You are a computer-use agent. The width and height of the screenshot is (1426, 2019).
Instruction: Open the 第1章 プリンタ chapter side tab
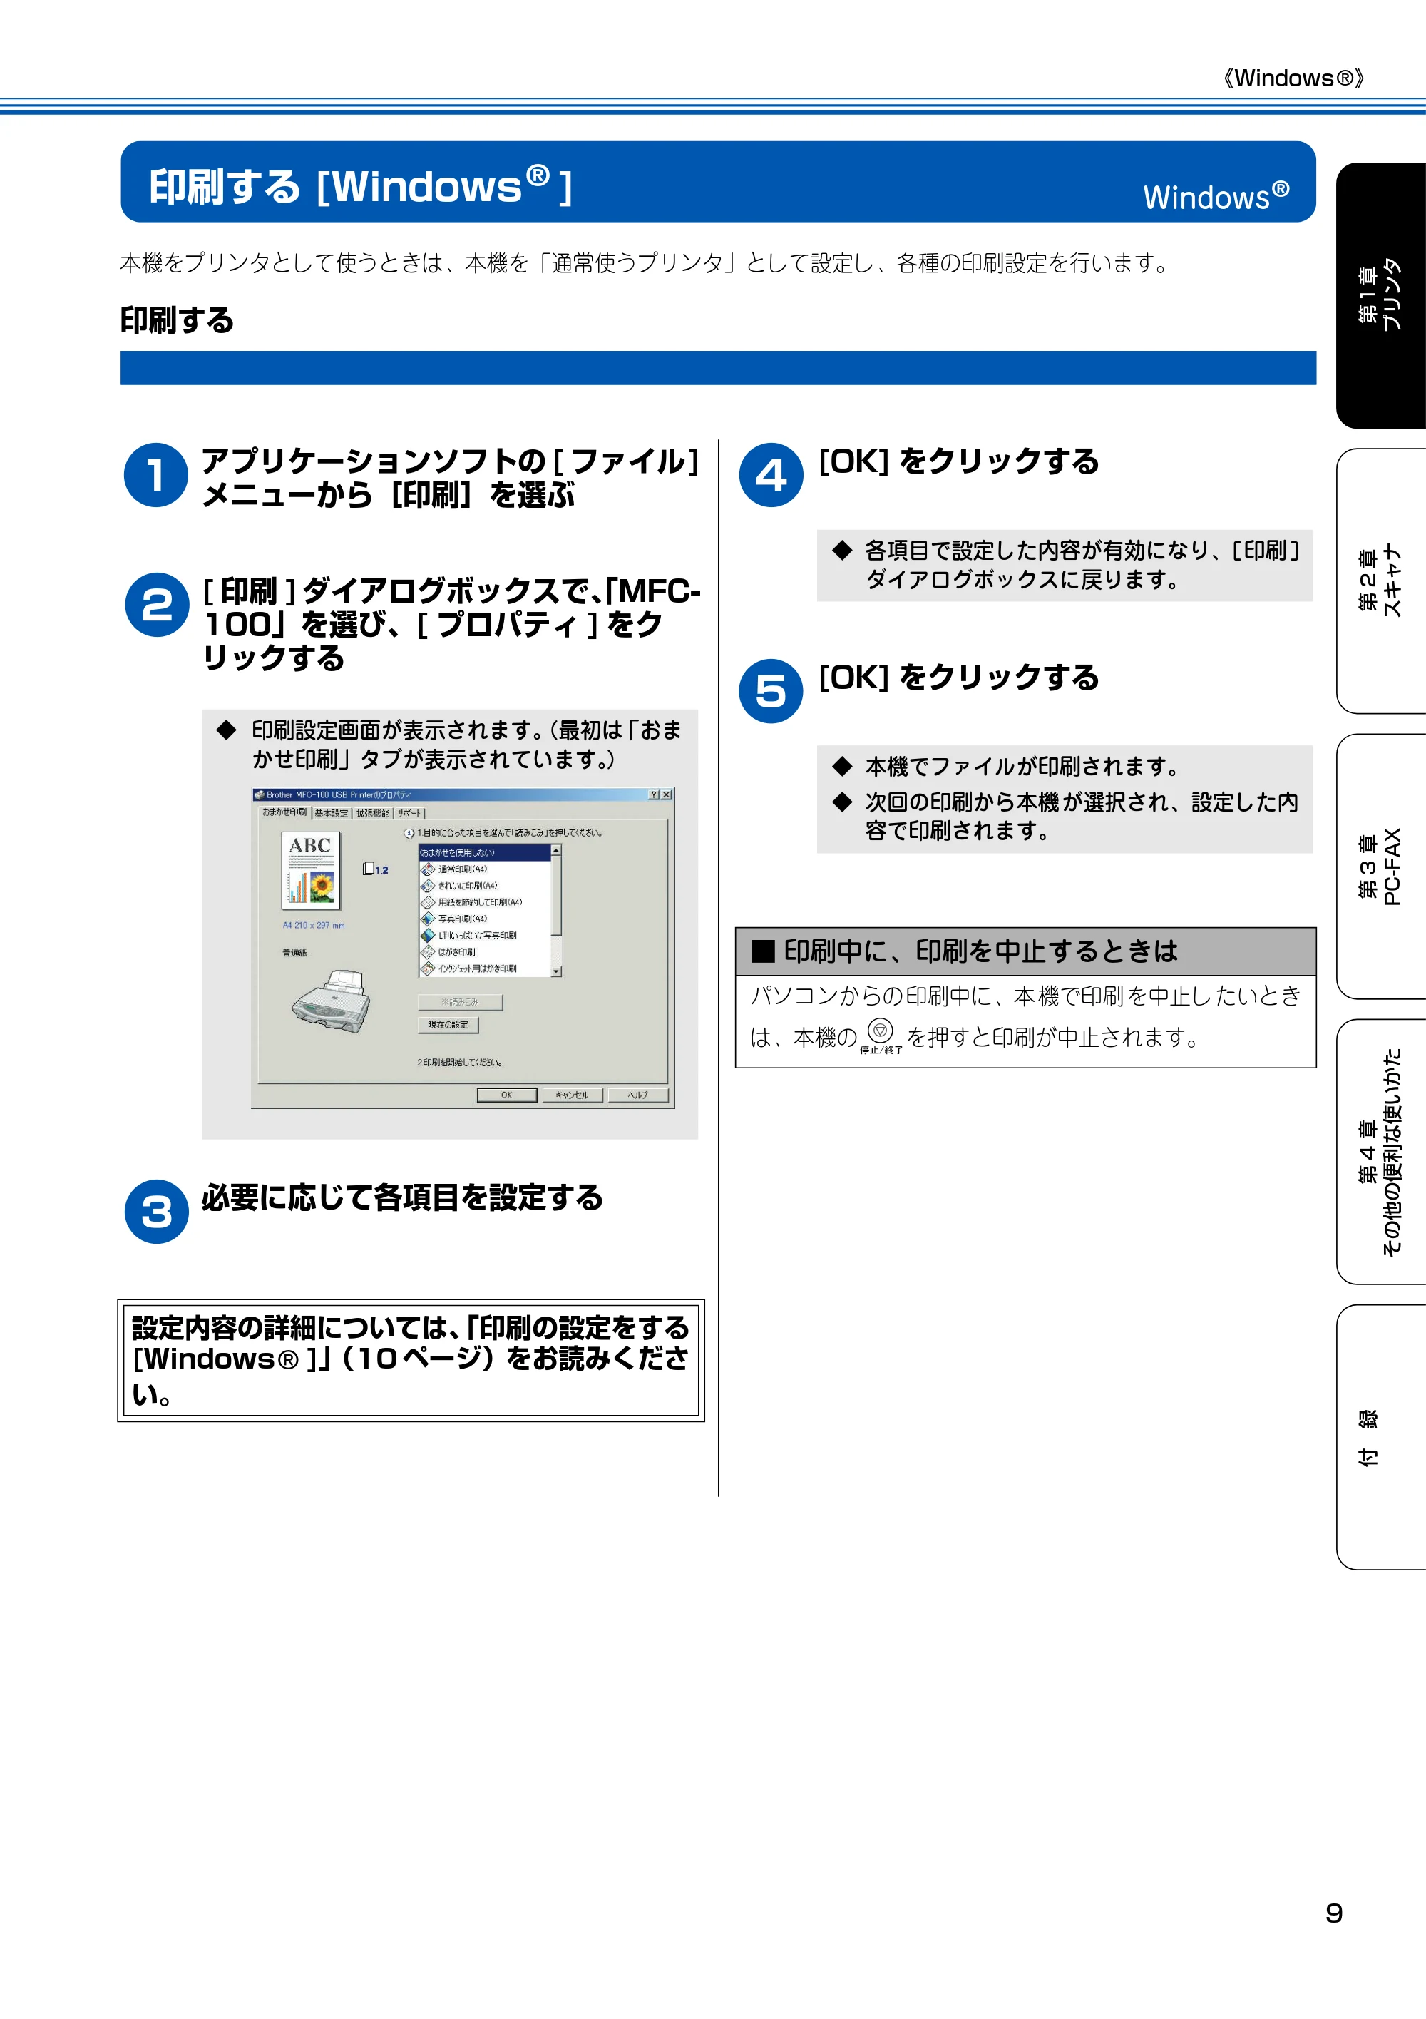(1381, 295)
